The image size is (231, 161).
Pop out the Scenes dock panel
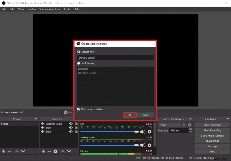[36, 119]
